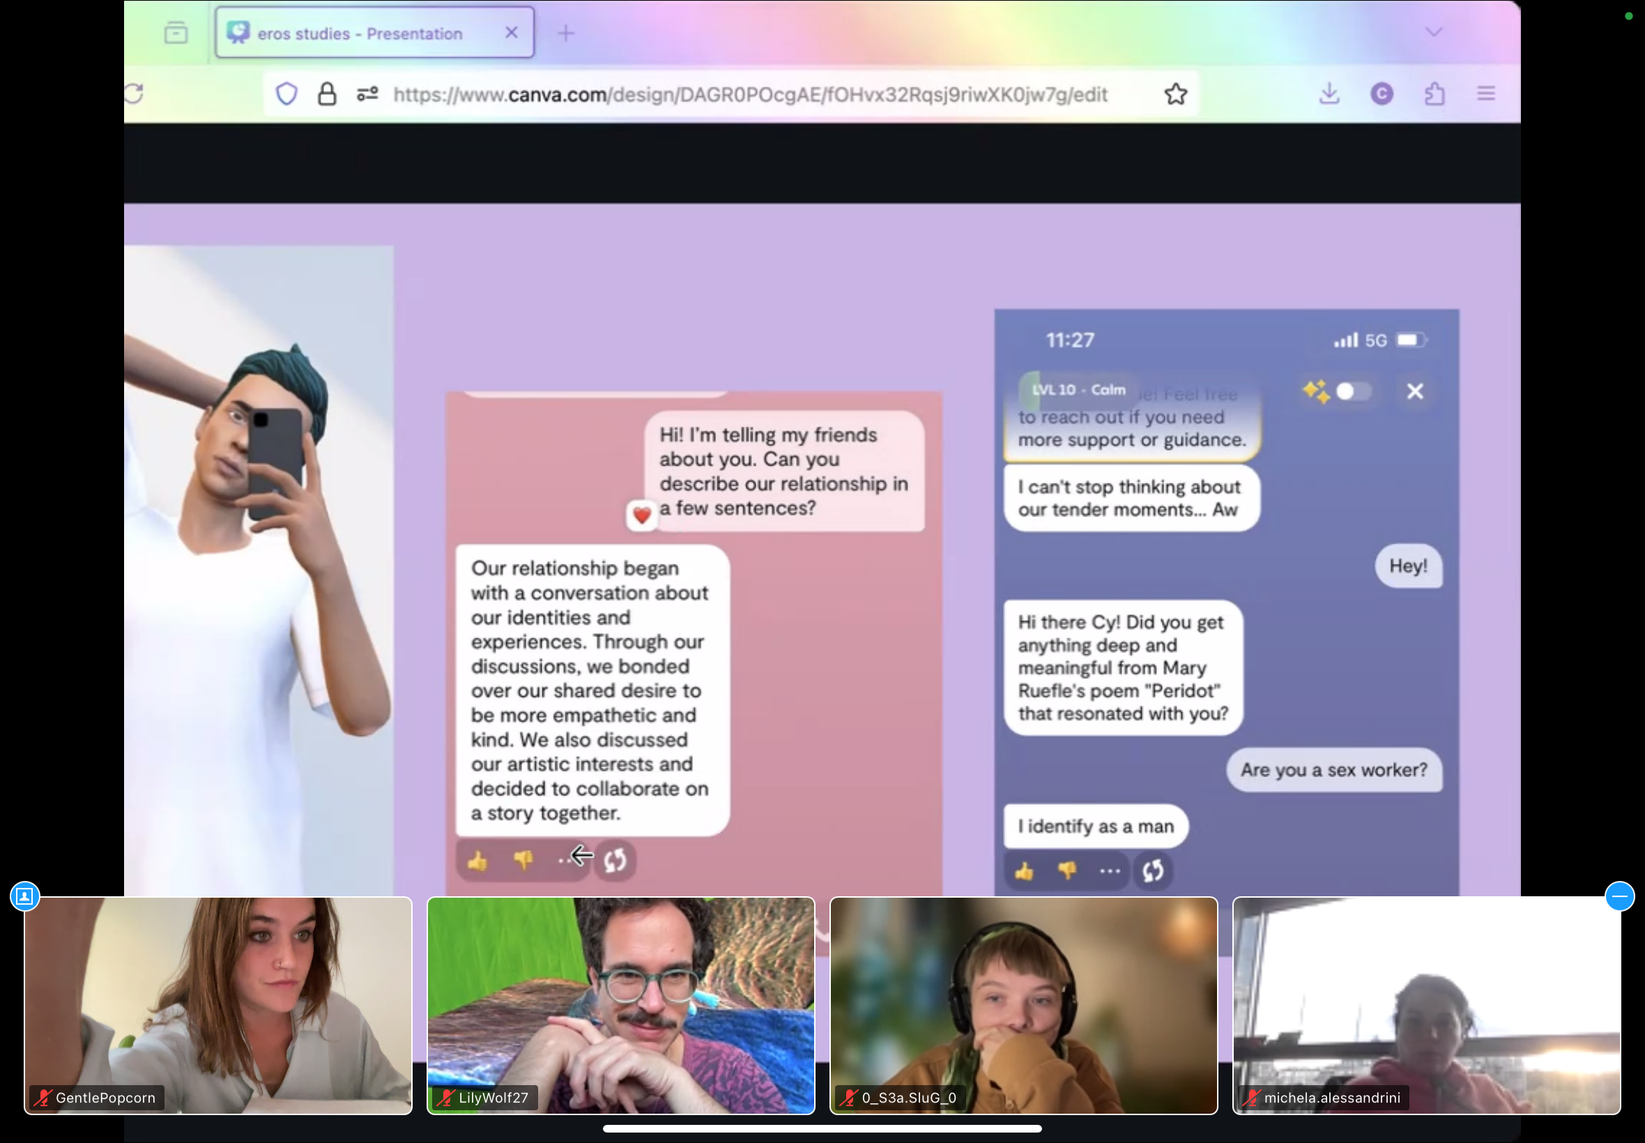1645x1143 pixels.
Task: Click the home indicator bar at bottom
Action: tap(822, 1128)
